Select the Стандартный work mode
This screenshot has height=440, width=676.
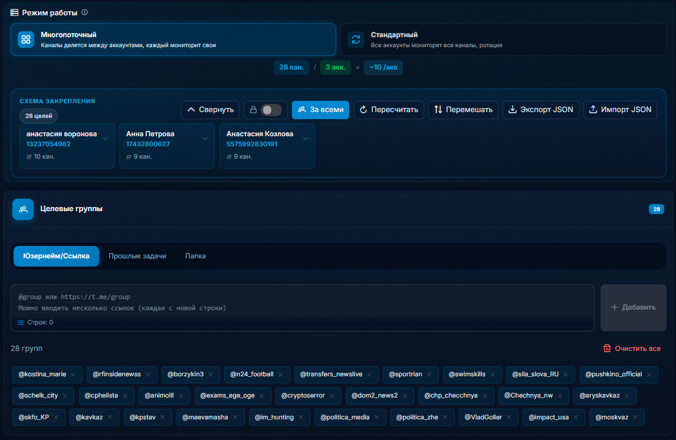click(x=503, y=40)
